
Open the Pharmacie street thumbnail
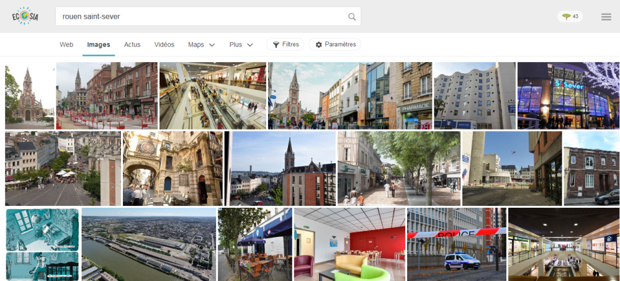point(350,96)
